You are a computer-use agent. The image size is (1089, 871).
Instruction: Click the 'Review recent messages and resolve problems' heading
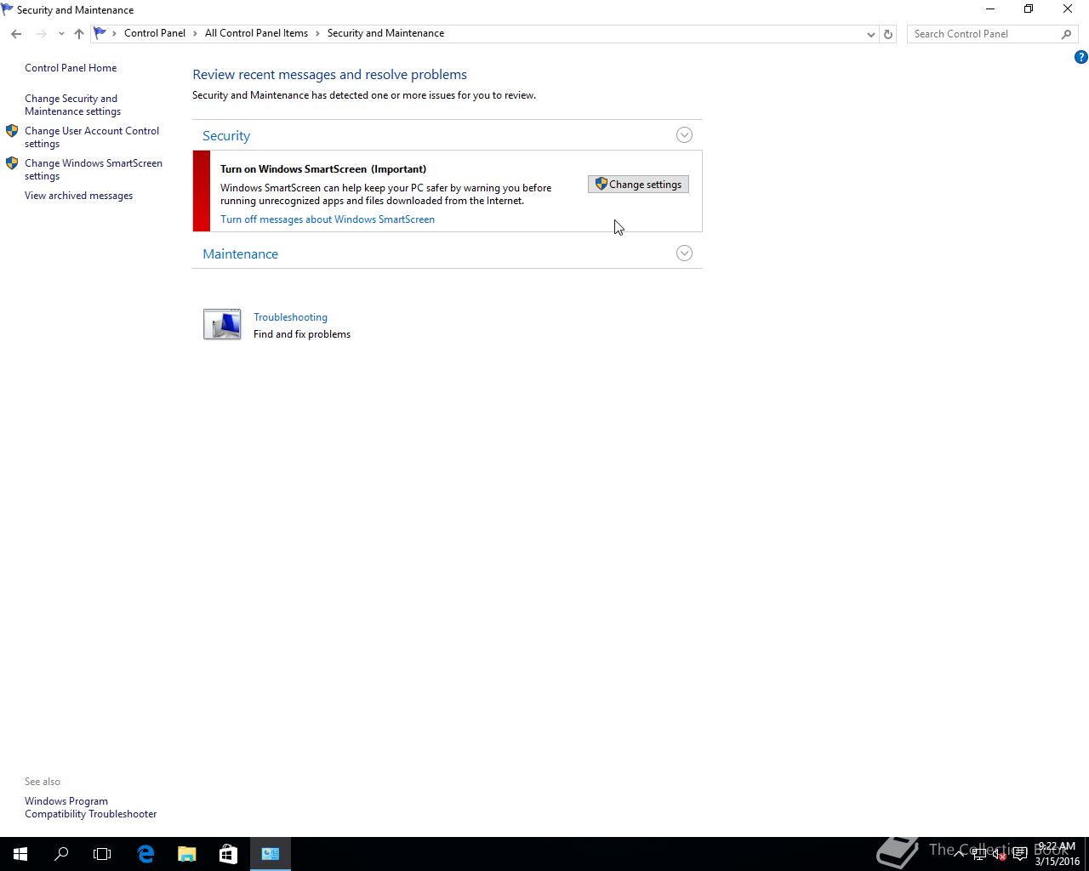pos(329,75)
